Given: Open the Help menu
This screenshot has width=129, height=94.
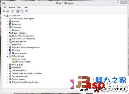Looking at the screenshot, I should [26, 7].
